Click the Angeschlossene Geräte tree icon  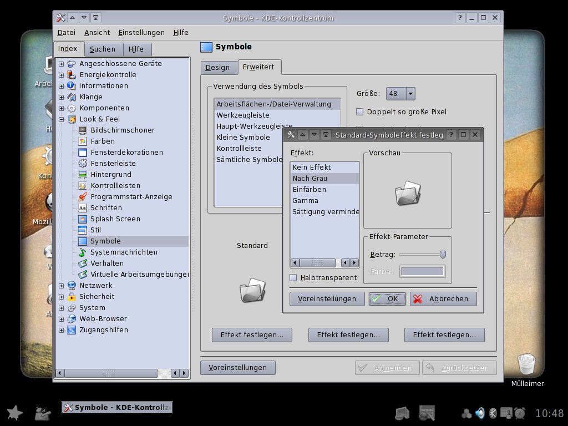72,64
